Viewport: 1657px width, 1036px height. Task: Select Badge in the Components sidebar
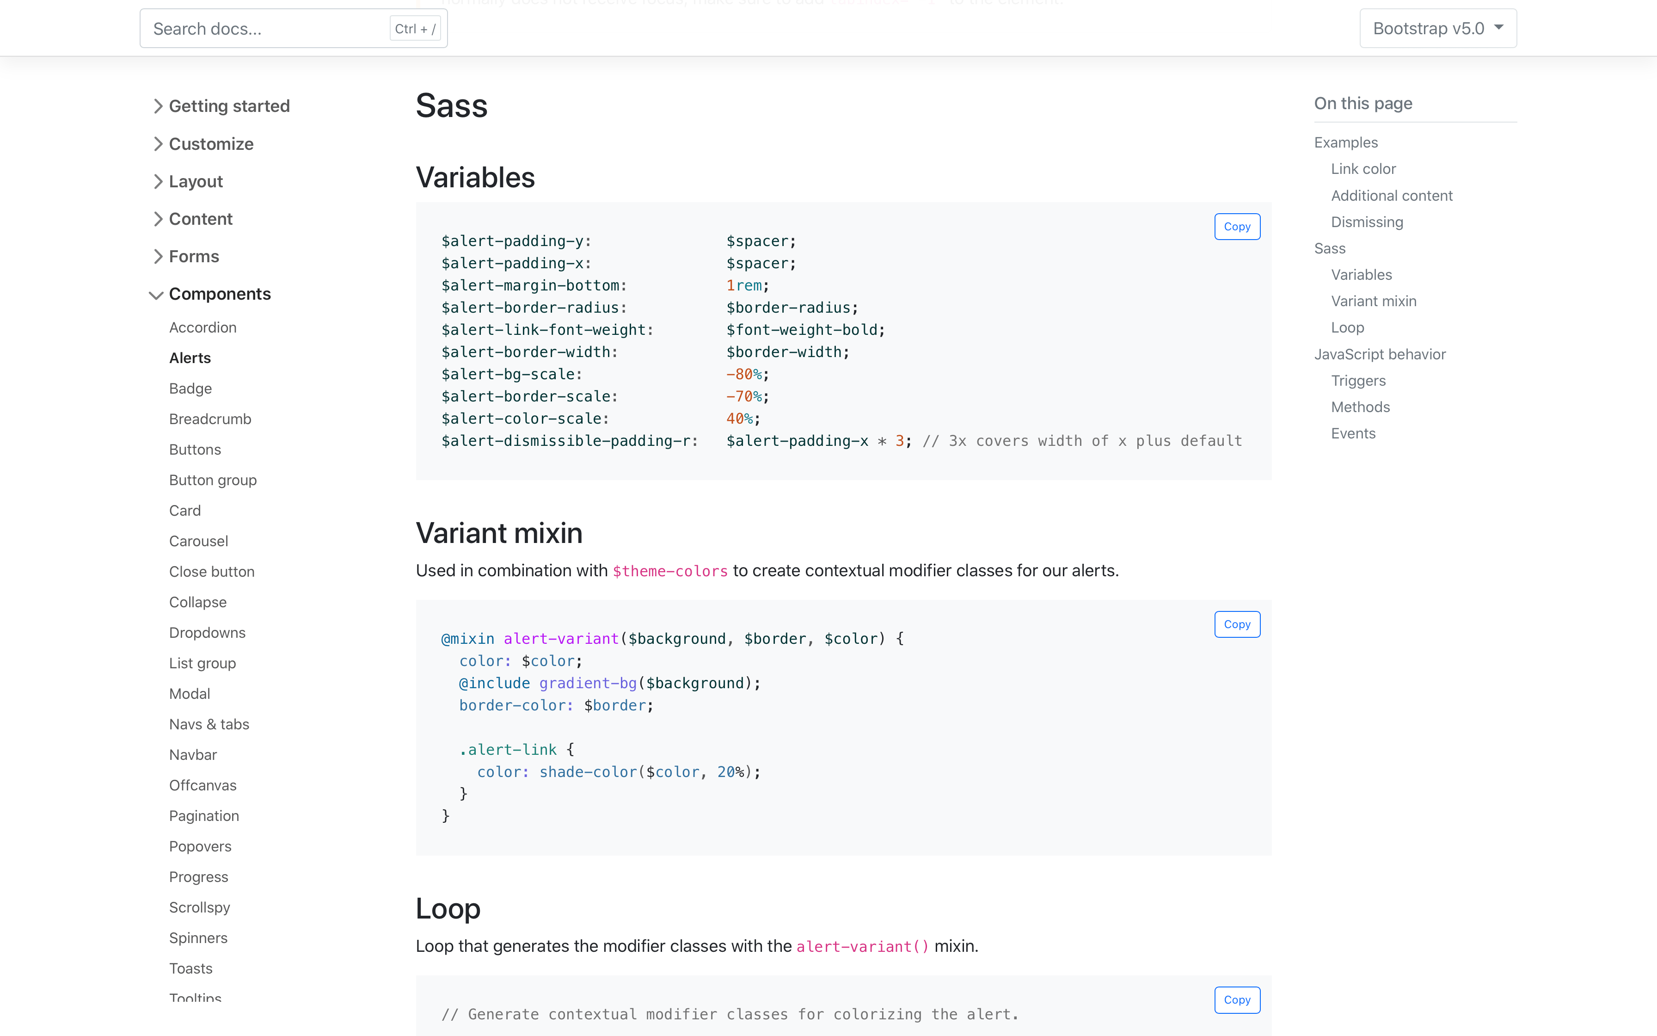(191, 388)
